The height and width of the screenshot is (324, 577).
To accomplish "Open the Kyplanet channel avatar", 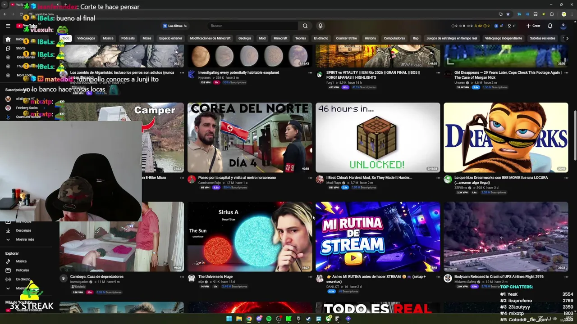I will [x=192, y=74].
